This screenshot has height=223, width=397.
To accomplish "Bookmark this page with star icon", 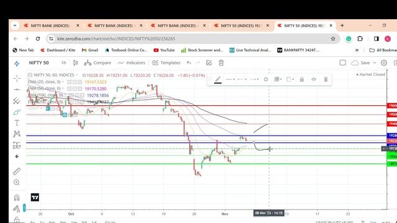I will [x=333, y=38].
